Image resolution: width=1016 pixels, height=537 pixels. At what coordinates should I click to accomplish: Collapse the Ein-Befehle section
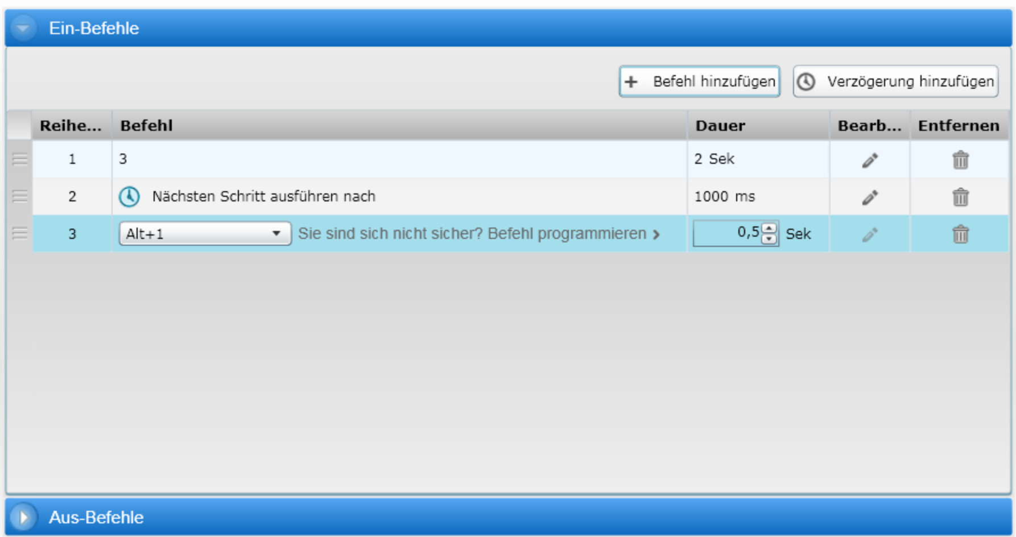tap(23, 28)
